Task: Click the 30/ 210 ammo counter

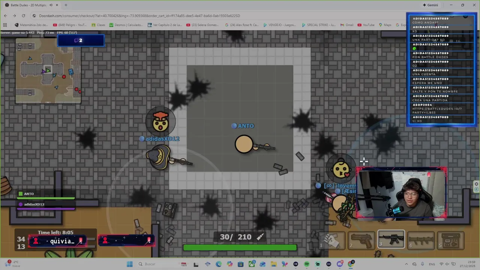Action: pyautogui.click(x=235, y=237)
